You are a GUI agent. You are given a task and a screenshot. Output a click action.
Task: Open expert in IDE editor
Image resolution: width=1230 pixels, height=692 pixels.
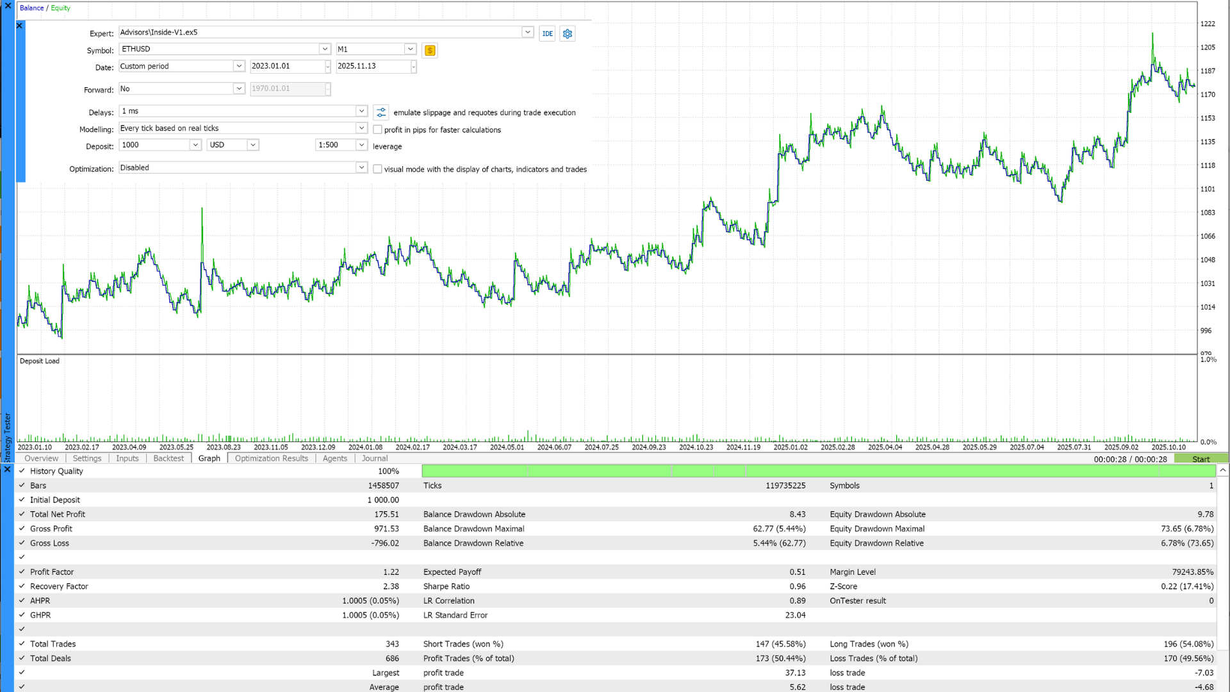point(547,34)
